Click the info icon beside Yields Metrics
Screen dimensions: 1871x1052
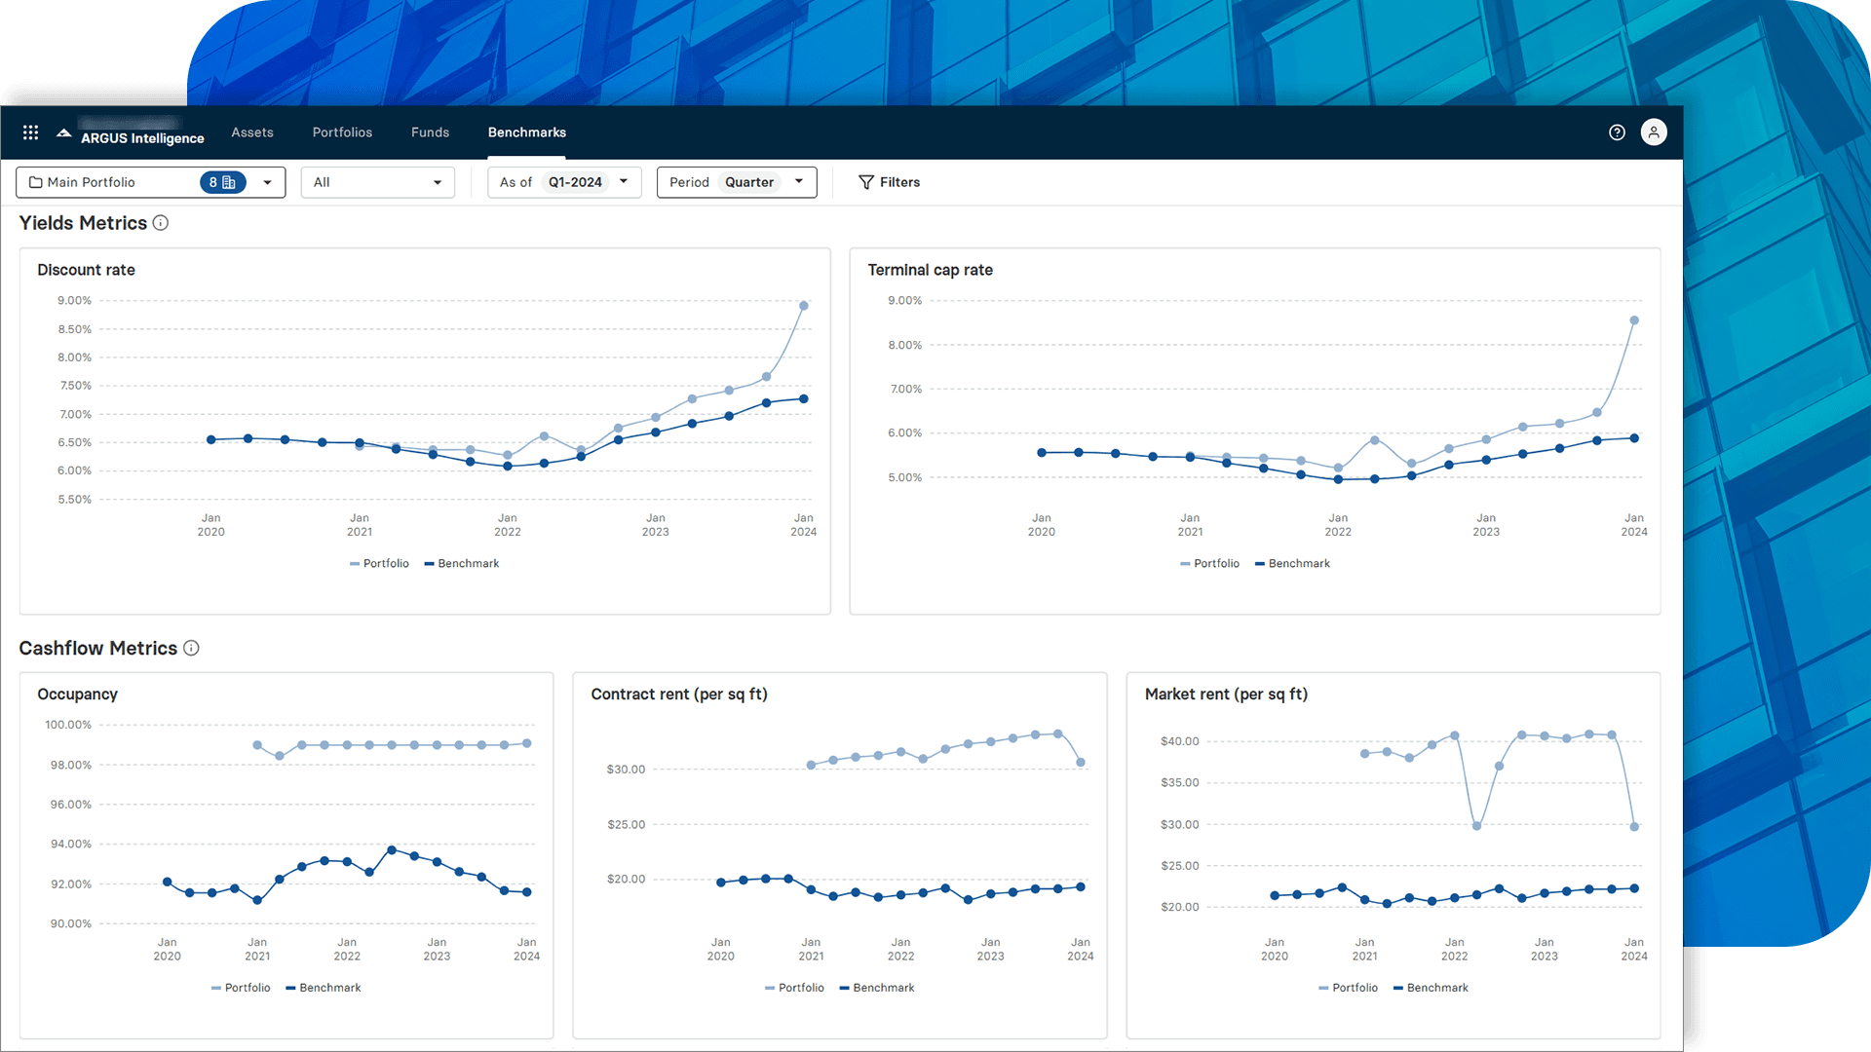tap(161, 223)
